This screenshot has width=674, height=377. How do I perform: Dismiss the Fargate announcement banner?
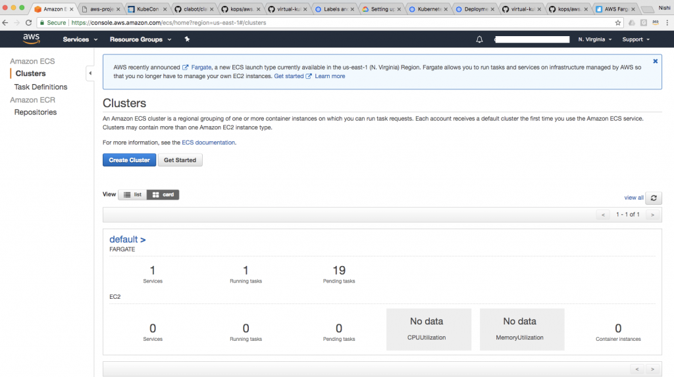coord(655,61)
